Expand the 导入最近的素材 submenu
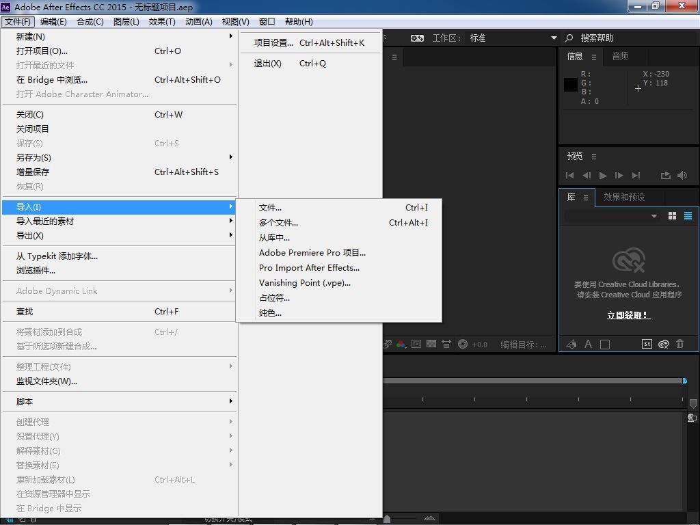700x525 pixels. coord(120,221)
